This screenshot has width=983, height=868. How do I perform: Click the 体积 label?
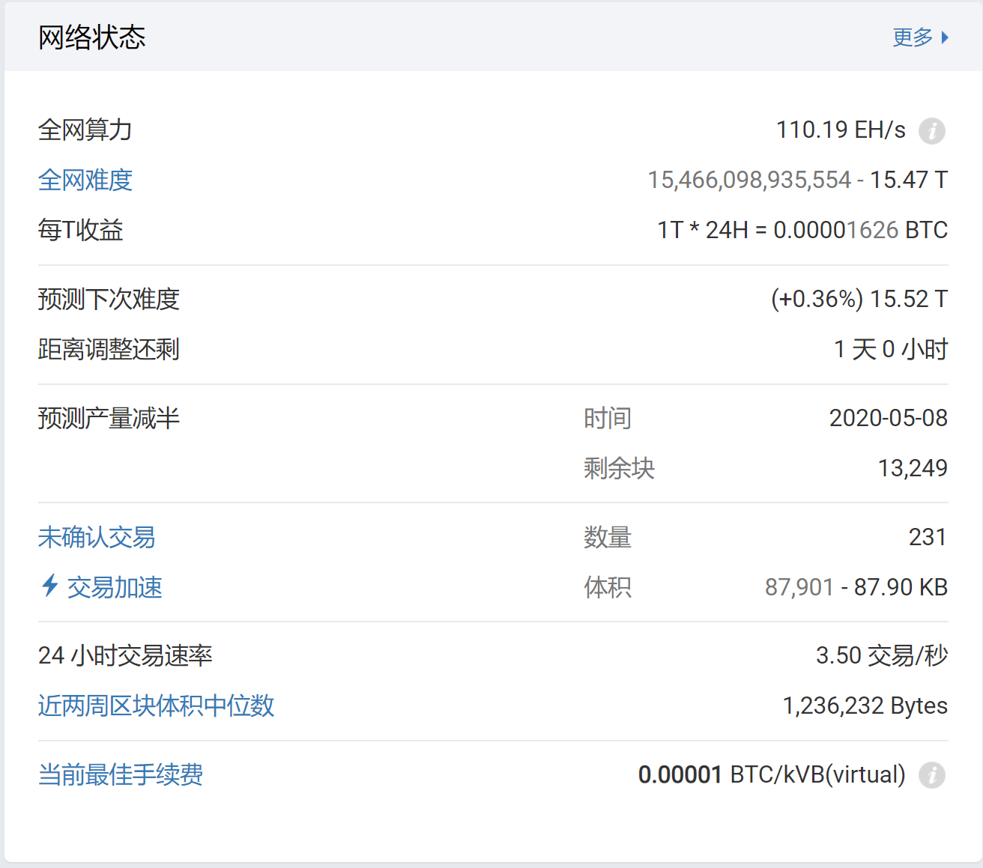[x=608, y=587]
